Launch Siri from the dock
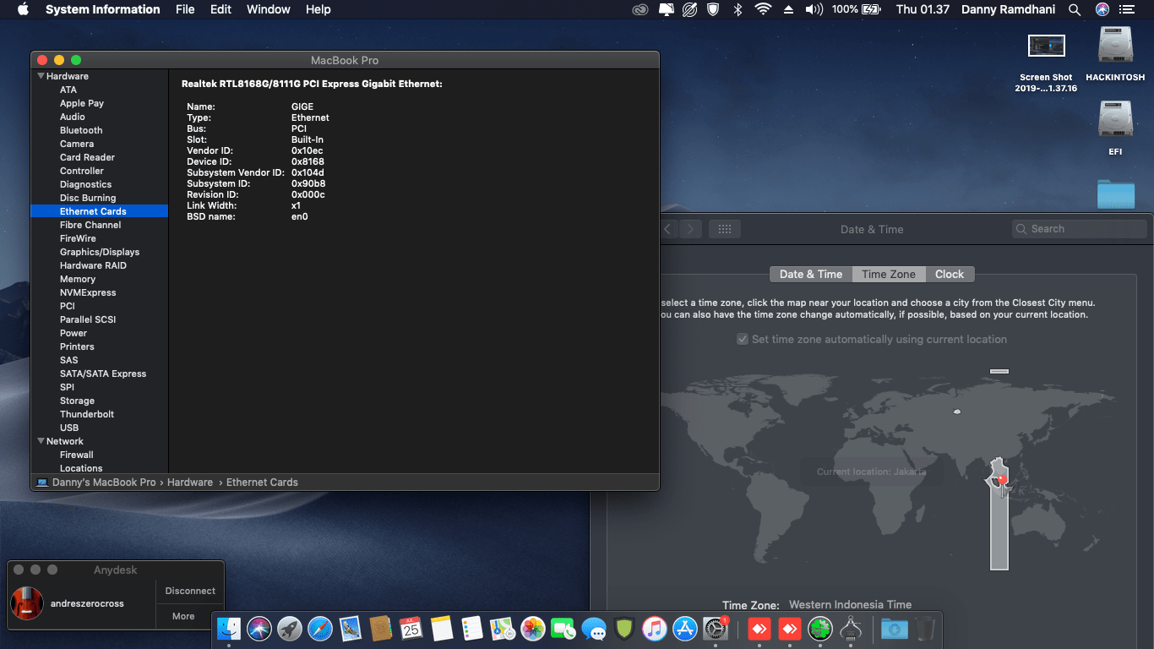 tap(259, 629)
